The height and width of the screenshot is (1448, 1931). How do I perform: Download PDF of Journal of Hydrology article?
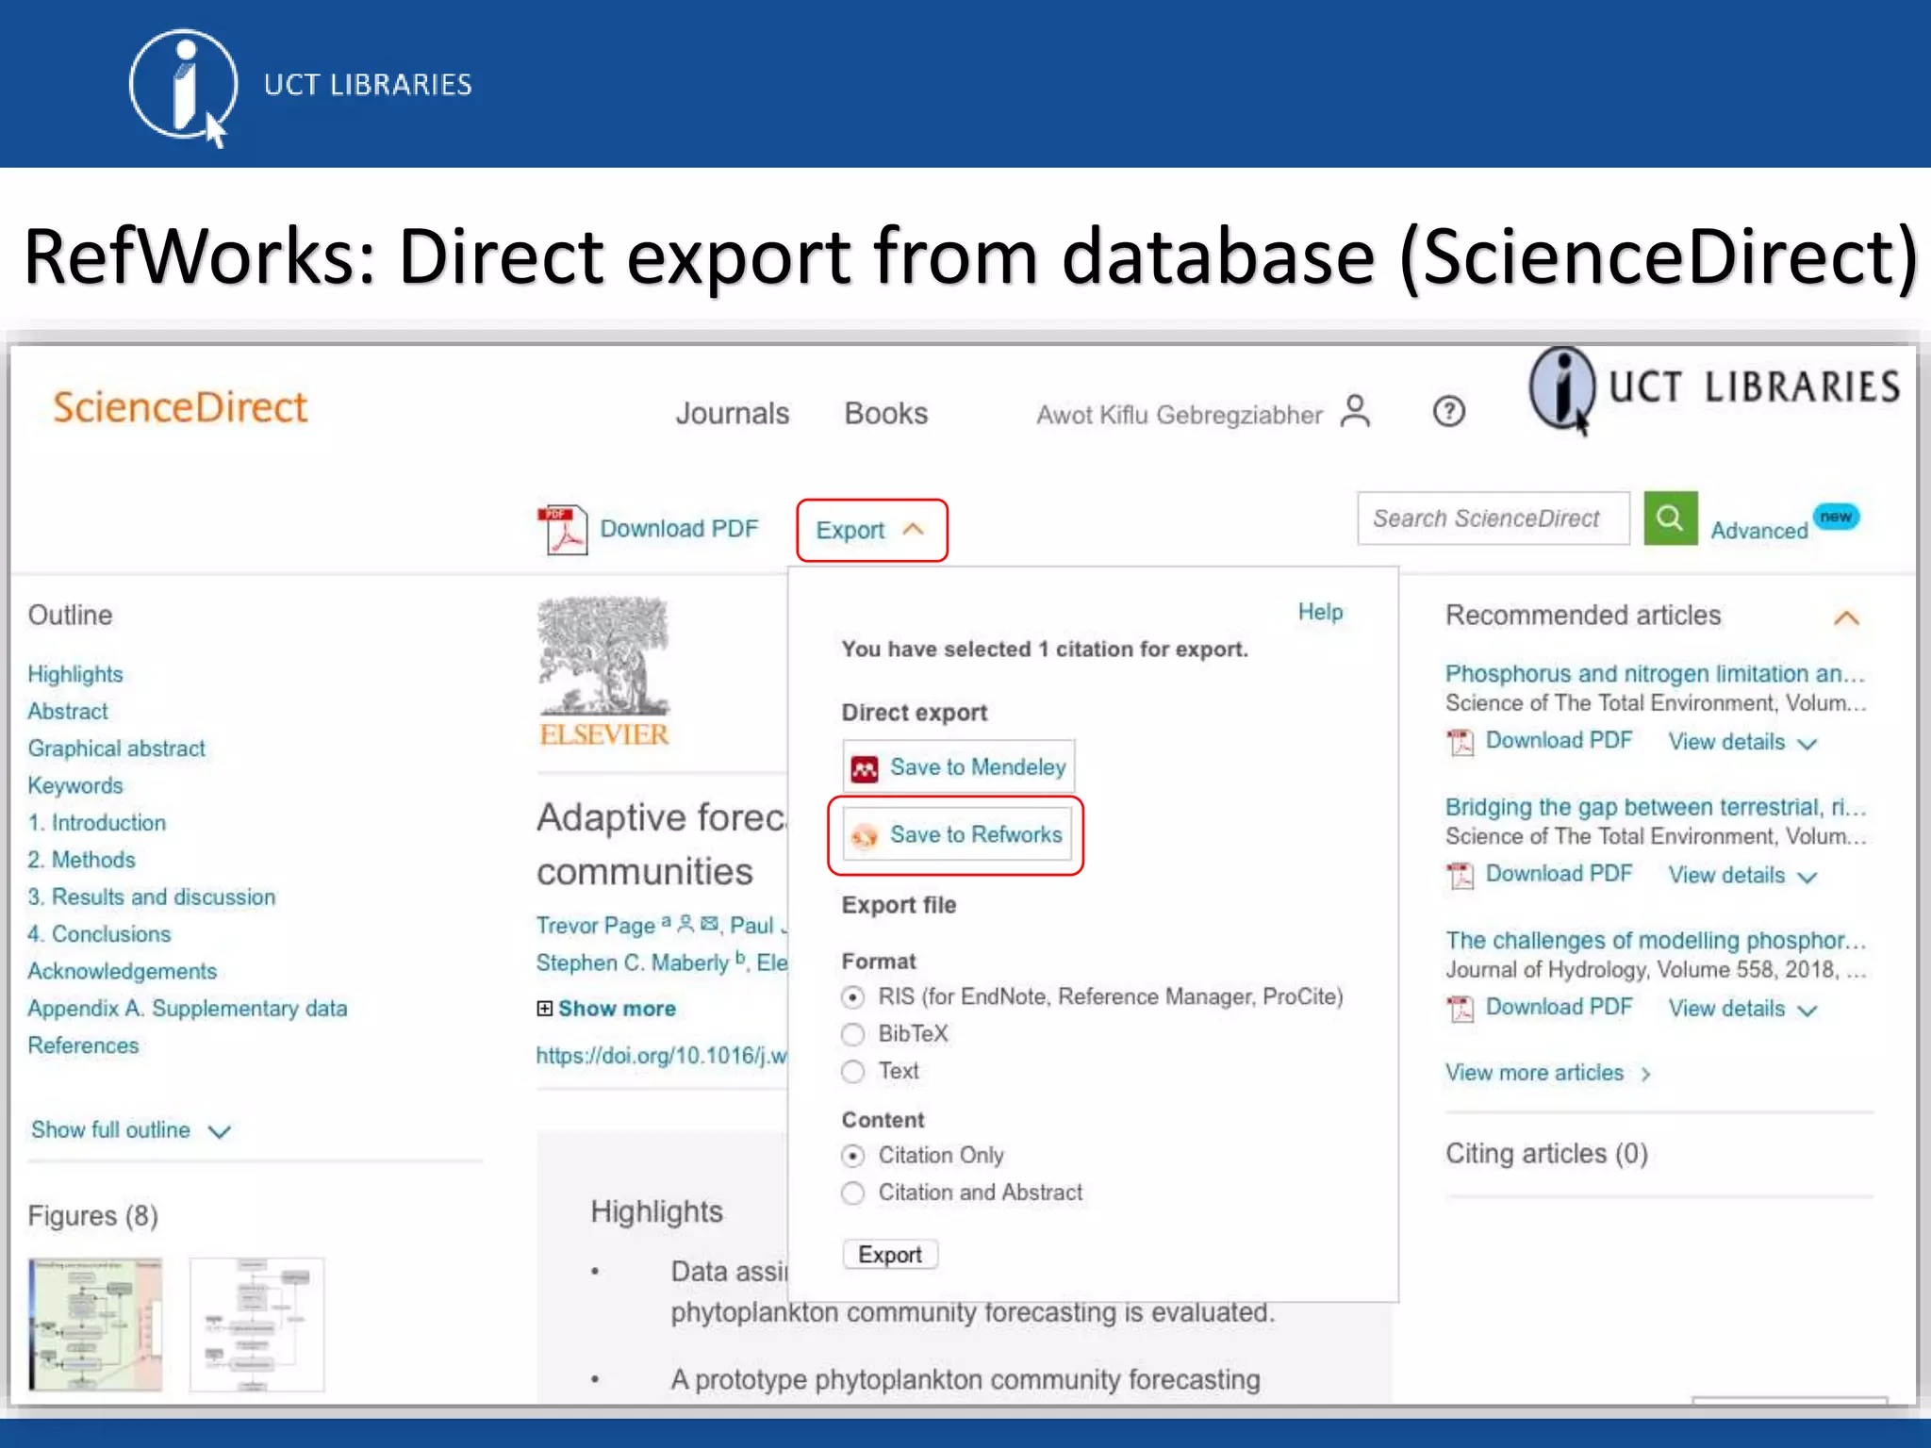tap(1559, 1007)
